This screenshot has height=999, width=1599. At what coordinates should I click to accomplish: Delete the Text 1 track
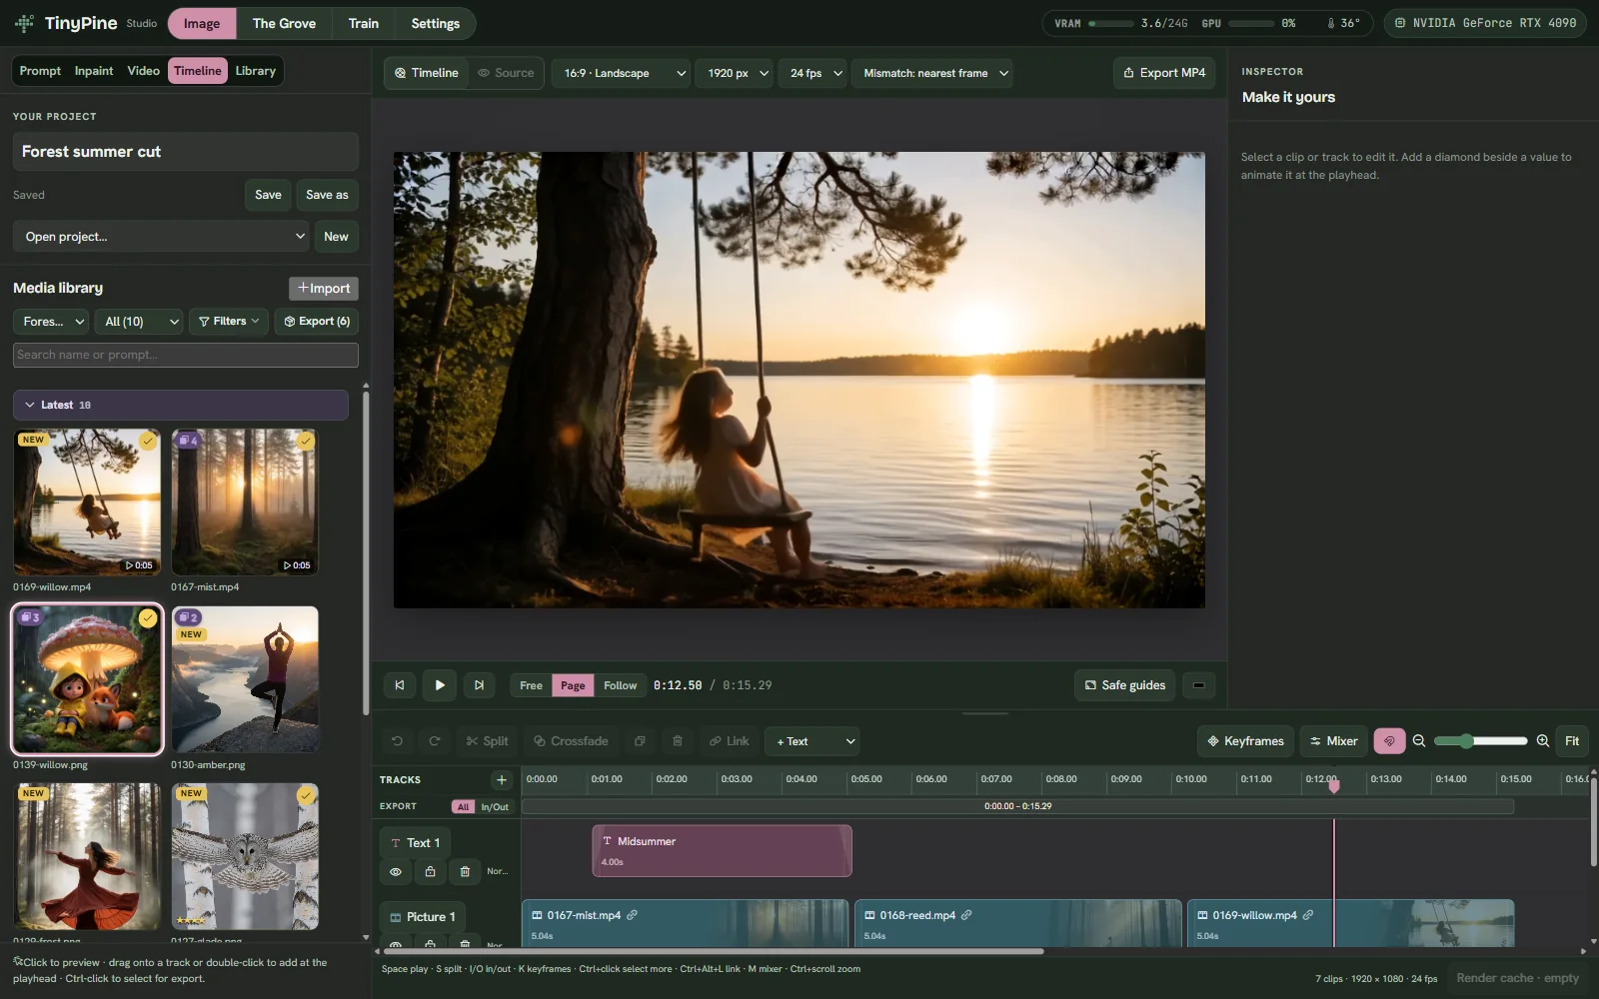[x=465, y=871]
